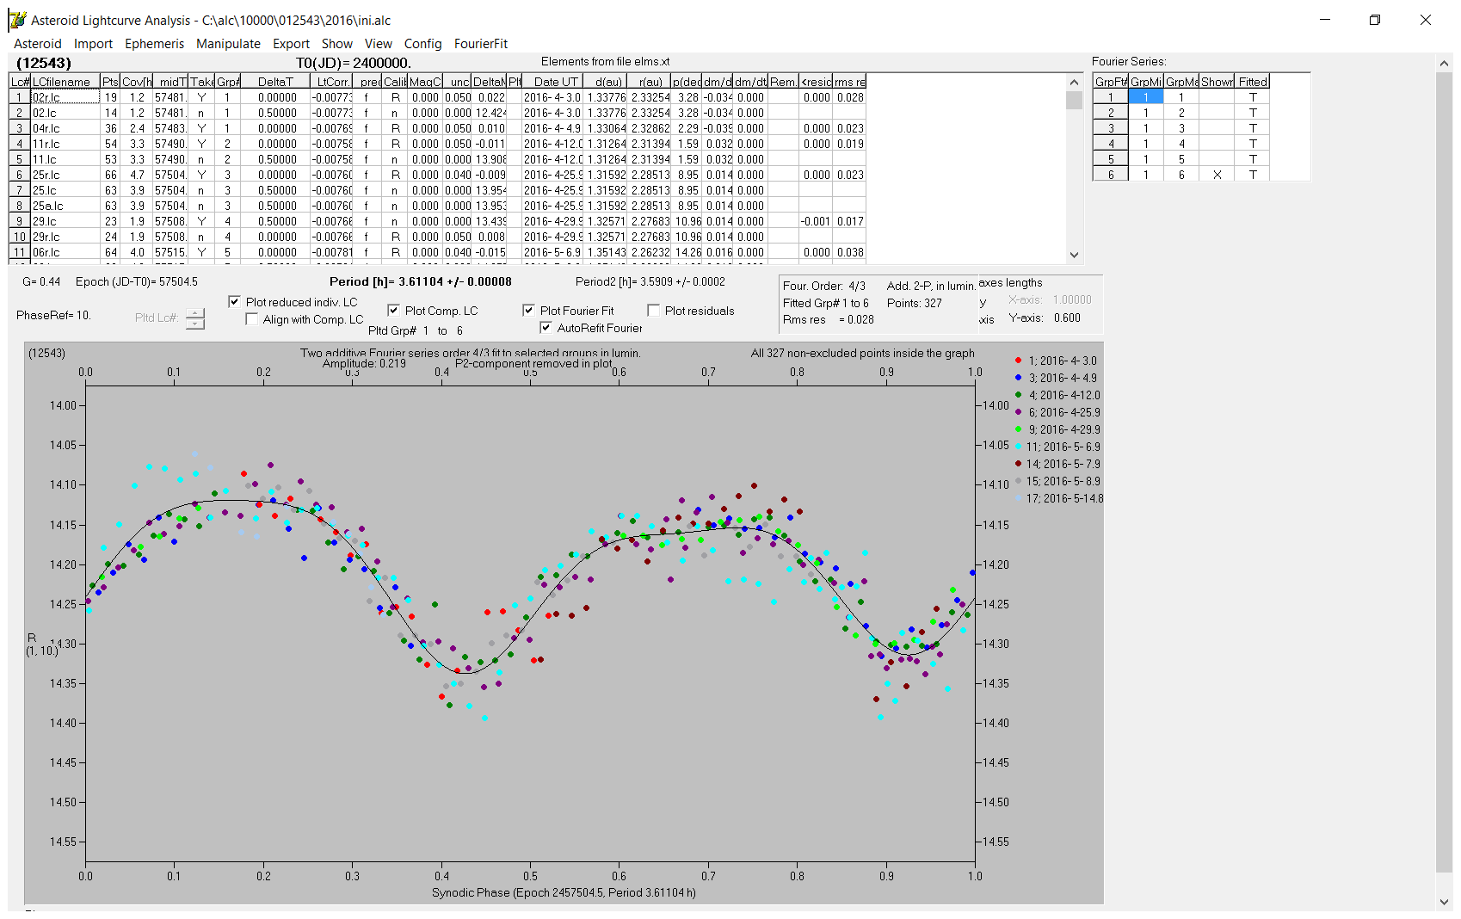Click the highlighted GrpMi cell in Fourier row 1
Image resolution: width=1461 pixels, height=919 pixels.
[x=1145, y=97]
